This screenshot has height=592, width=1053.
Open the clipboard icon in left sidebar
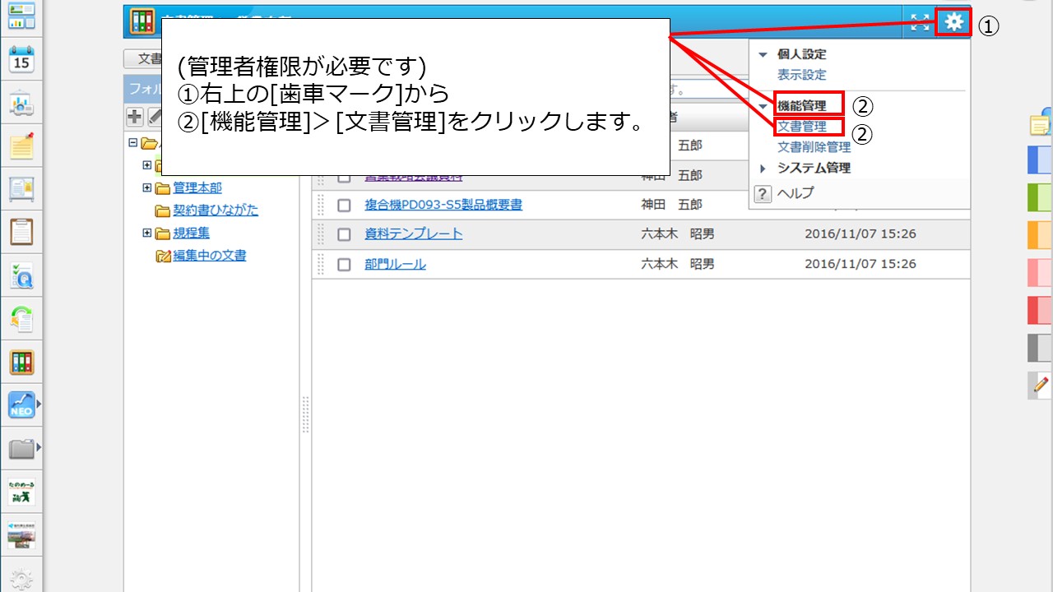pos(21,232)
